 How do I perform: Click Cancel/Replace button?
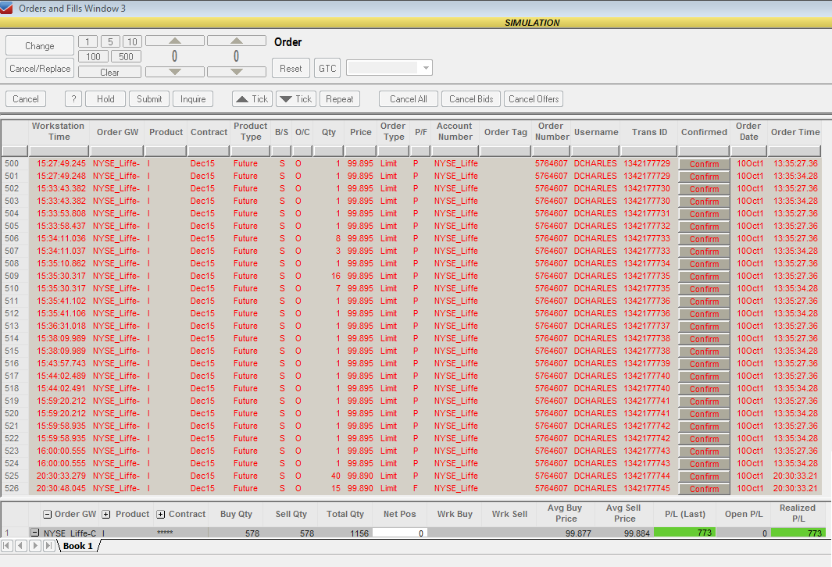point(40,69)
